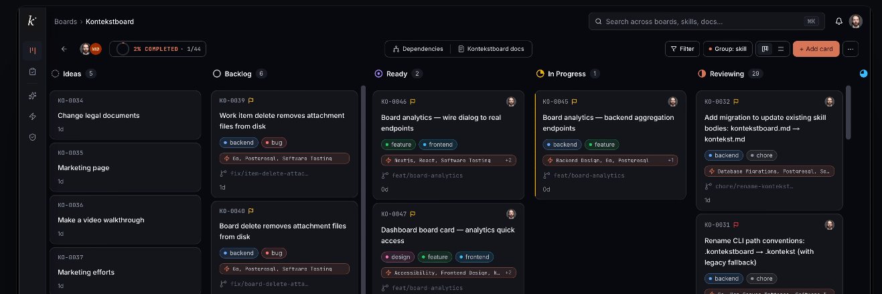
Task: Click the red flag on KO-0031
Action: tap(736, 225)
